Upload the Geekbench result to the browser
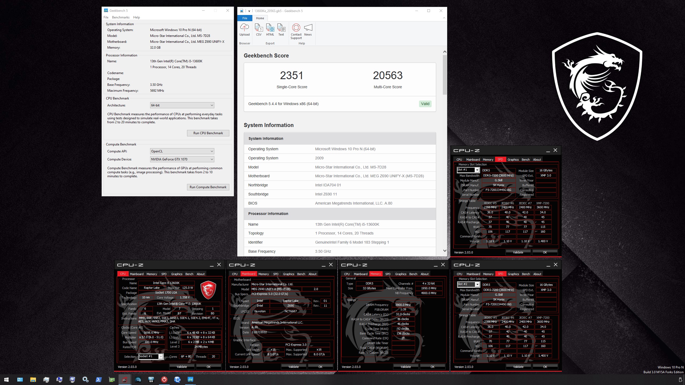Screen dimensions: 685x385 (244, 30)
